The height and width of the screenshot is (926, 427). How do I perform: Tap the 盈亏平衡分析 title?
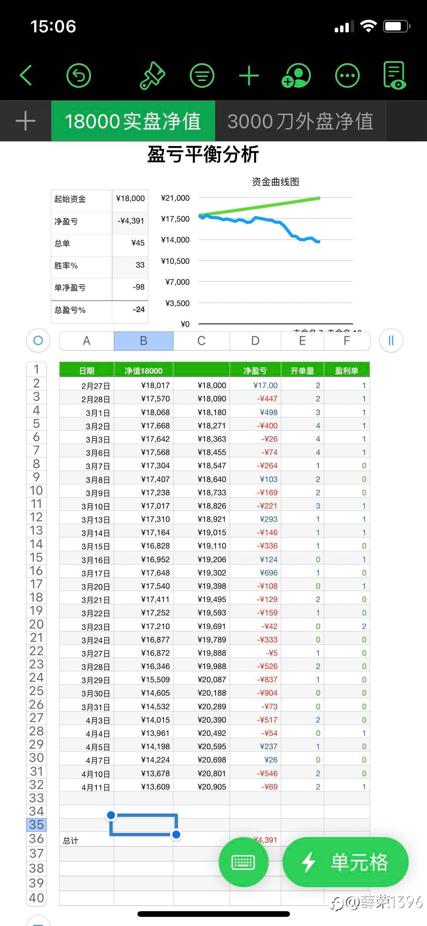tap(203, 154)
